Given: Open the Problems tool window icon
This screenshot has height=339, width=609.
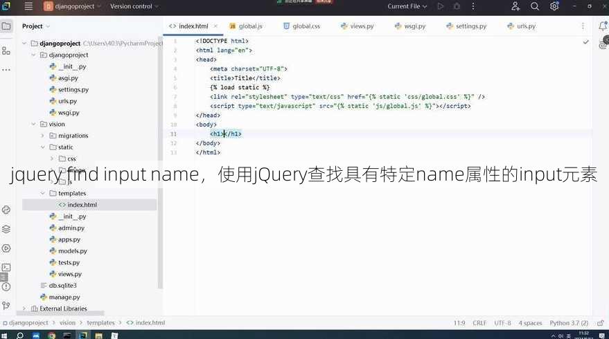Looking at the screenshot, I should [x=6, y=286].
